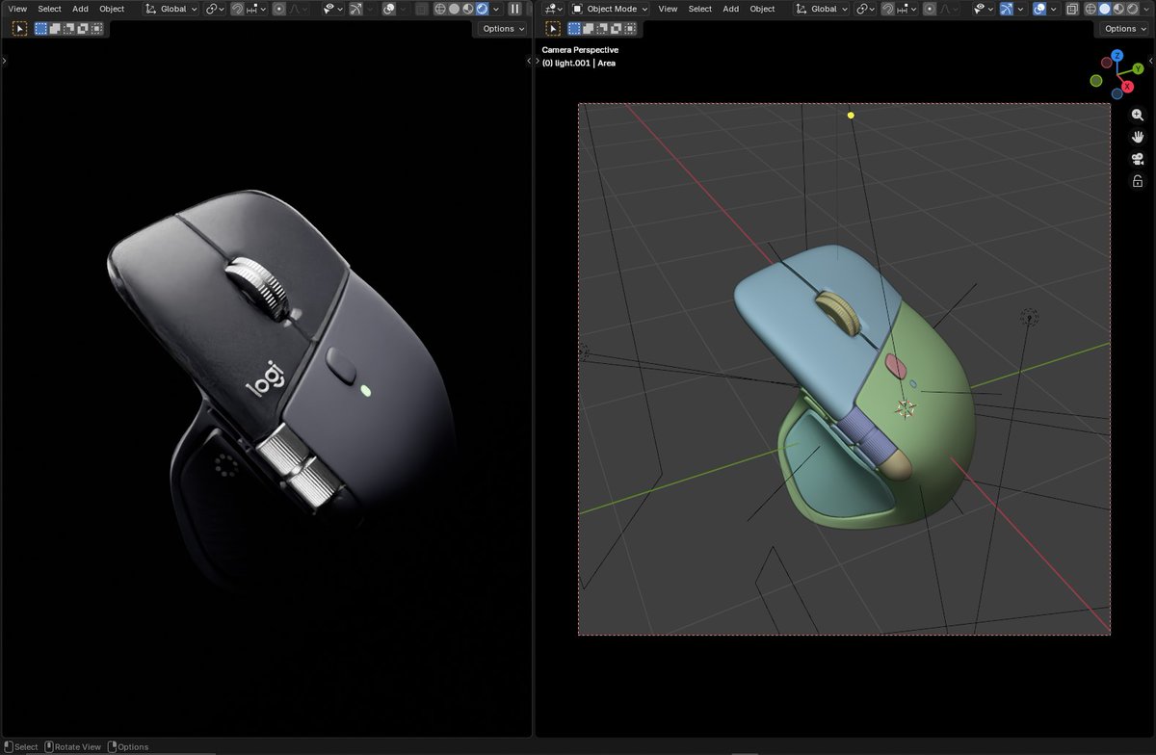
Task: Switch right viewport to rendered shading
Action: click(1132, 9)
